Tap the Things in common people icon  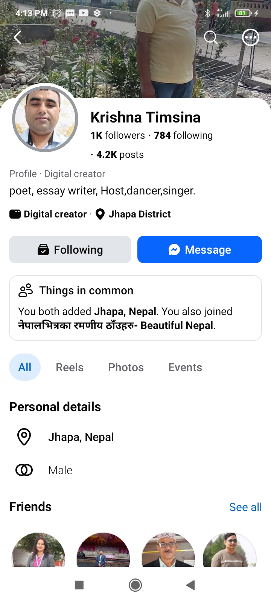point(26,290)
